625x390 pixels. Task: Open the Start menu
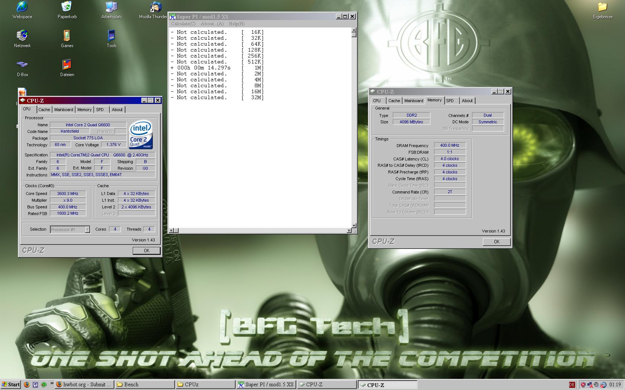(11, 384)
